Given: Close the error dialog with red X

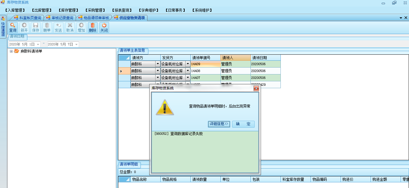Looking at the screenshot, I should coord(256,88).
